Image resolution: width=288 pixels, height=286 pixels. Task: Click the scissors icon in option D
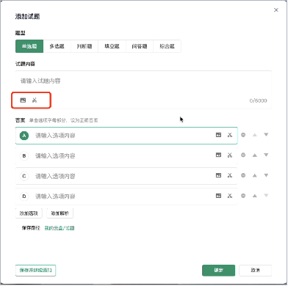[x=230, y=196]
